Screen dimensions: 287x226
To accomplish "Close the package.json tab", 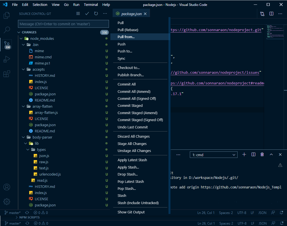I will 145,14.
